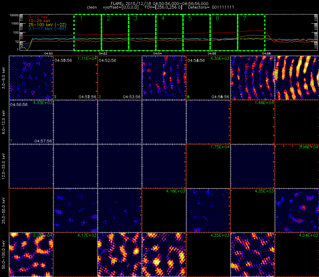
Task: Click interval number 5 in the lightcurve
Action: [190, 18]
